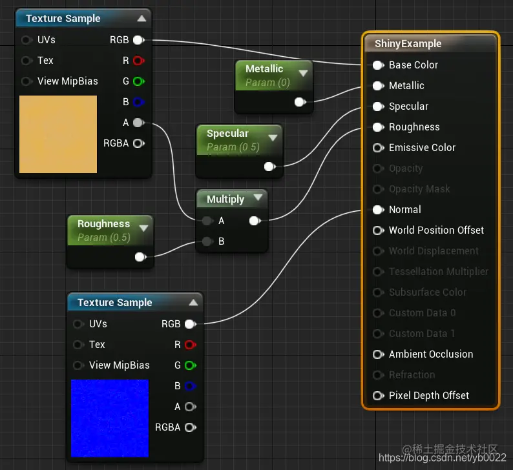The image size is (513, 470).
Task: Click the disabled Opacity Mask label
Action: (x=419, y=189)
